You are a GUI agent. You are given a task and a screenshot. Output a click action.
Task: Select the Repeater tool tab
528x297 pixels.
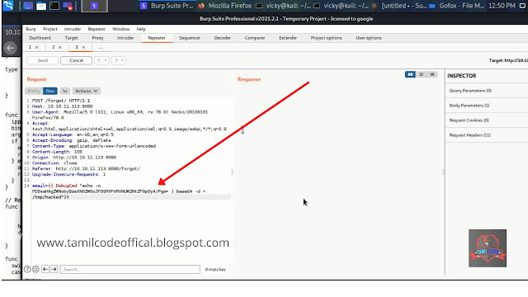pos(157,38)
